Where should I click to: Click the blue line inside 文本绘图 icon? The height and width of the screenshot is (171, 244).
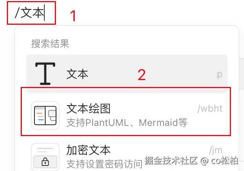pos(41,120)
